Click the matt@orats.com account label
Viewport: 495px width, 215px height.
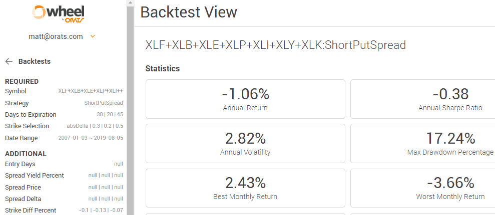[x=56, y=36]
